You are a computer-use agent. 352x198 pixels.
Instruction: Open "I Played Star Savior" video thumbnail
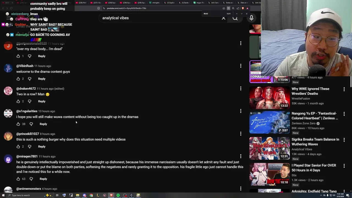pos(269,174)
